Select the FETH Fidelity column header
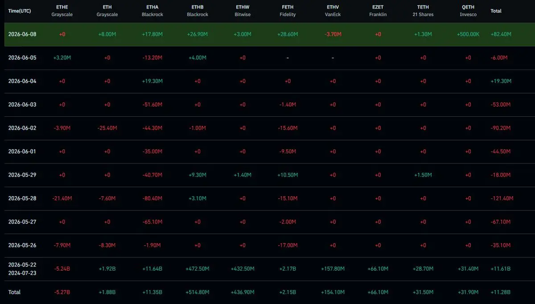535x304 pixels. (x=288, y=11)
